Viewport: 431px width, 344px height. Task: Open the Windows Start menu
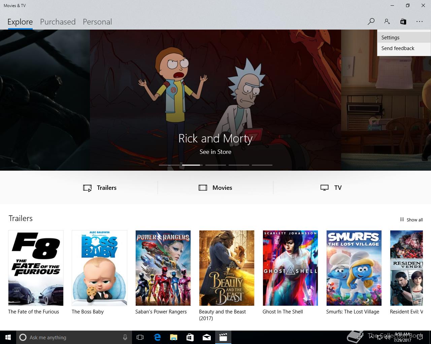tap(8, 337)
